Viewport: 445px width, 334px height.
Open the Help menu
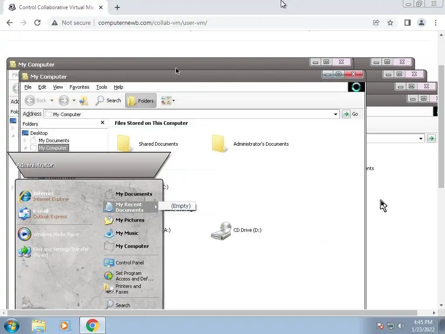pyautogui.click(x=119, y=87)
